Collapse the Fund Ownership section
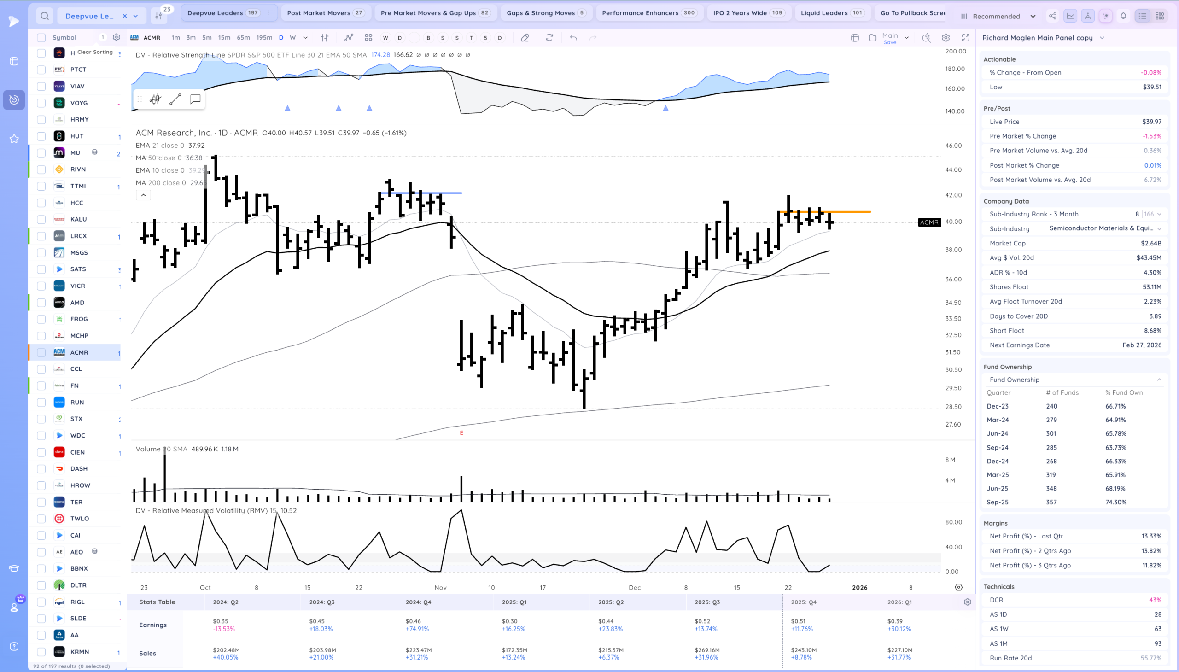The image size is (1179, 672). point(1159,380)
